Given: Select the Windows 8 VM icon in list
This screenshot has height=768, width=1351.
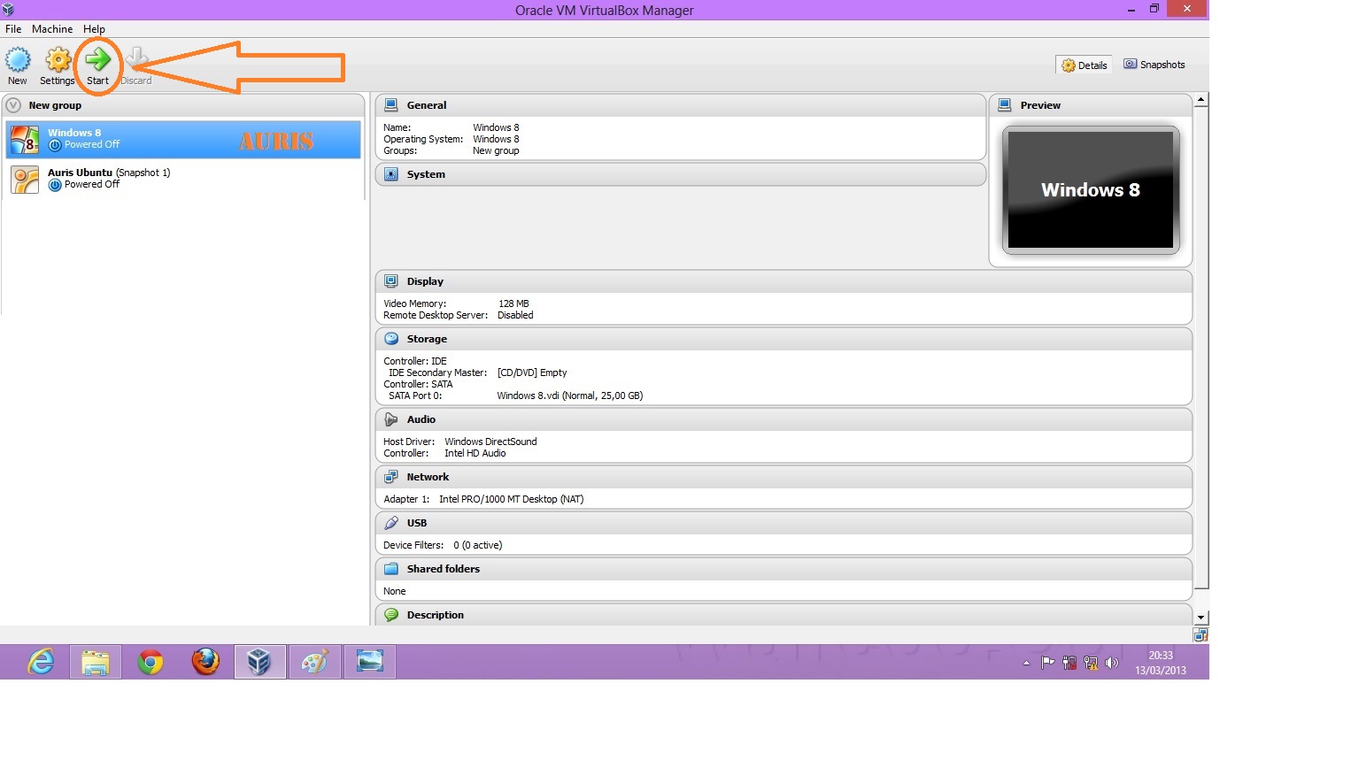Looking at the screenshot, I should (25, 140).
